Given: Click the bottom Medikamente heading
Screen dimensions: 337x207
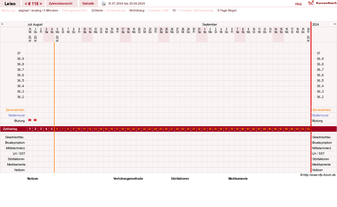Looking at the screenshot, I should [238, 179].
